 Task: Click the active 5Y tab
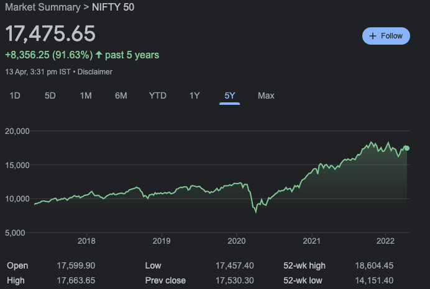click(230, 96)
